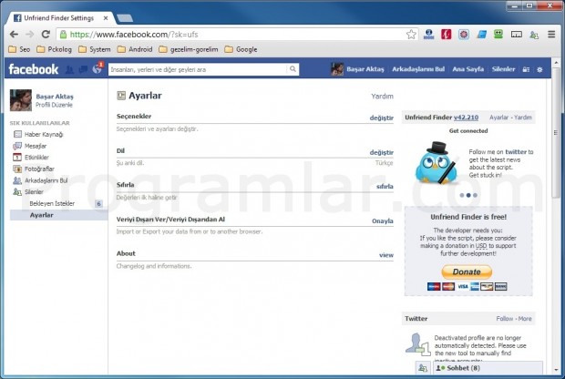Click the red extension icon in the toolbar
The width and height of the screenshot is (565, 379).
coord(447,35)
